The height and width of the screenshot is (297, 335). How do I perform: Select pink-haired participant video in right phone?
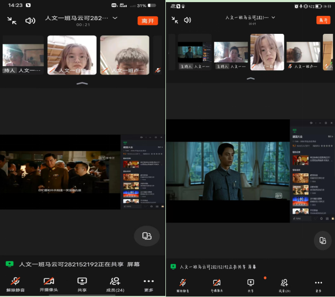coord(267,52)
